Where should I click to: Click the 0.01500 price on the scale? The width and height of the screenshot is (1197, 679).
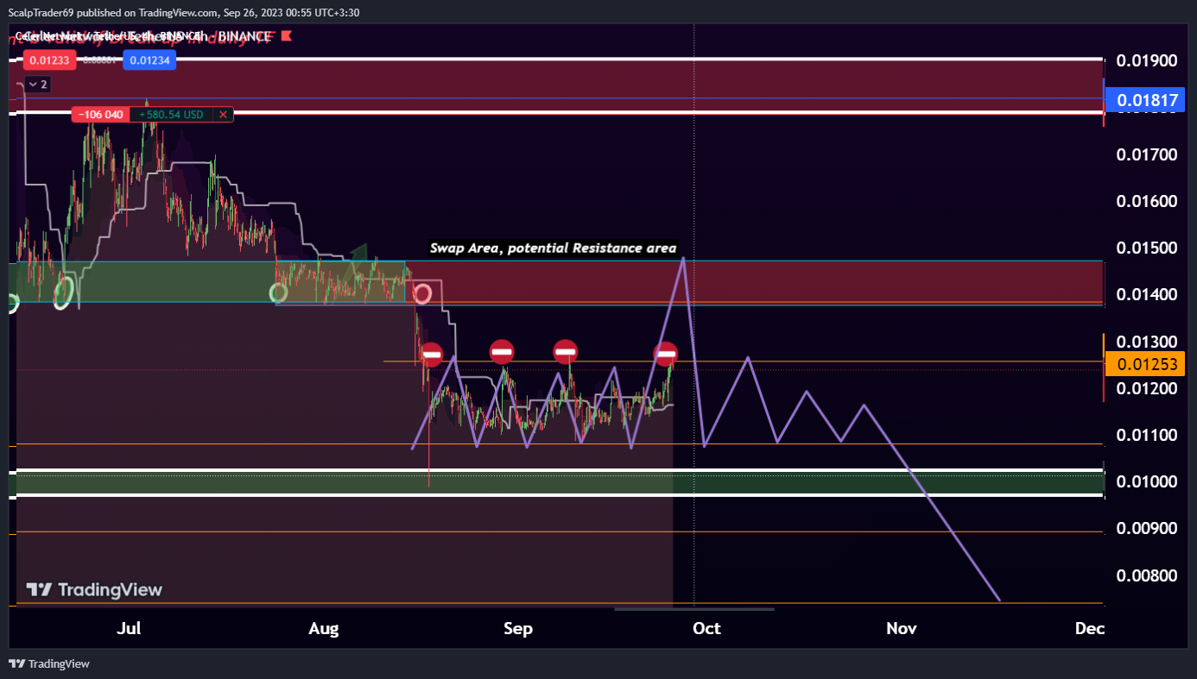(x=1147, y=248)
